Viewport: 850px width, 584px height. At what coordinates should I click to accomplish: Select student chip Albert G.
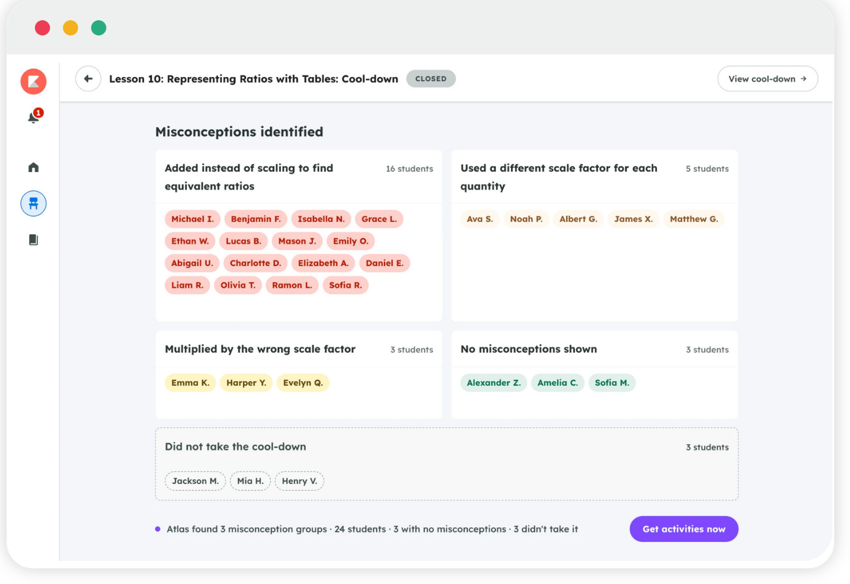(x=579, y=219)
